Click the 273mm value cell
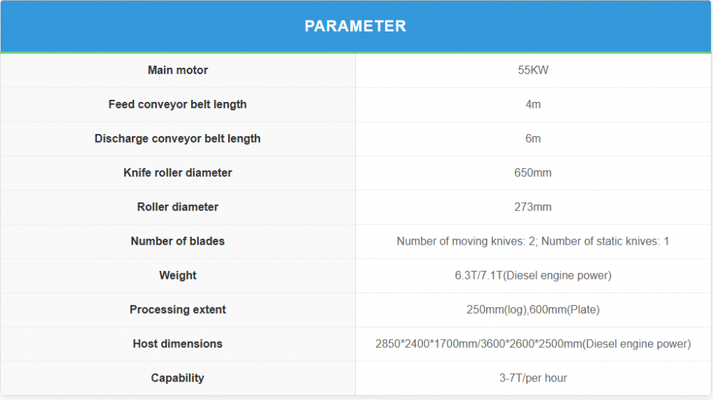713x400 pixels. [533, 207]
